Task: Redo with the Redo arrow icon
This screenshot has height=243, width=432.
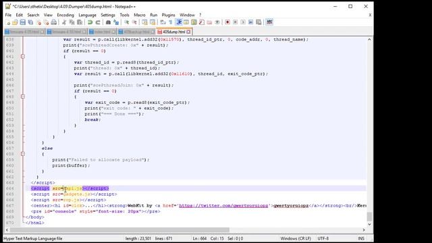Action: point(97,22)
